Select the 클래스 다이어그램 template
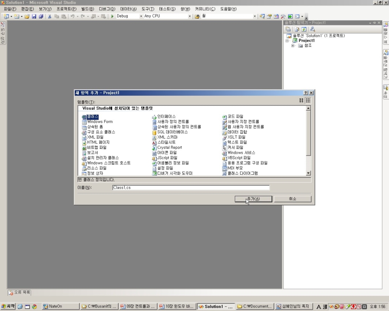 (x=240, y=174)
